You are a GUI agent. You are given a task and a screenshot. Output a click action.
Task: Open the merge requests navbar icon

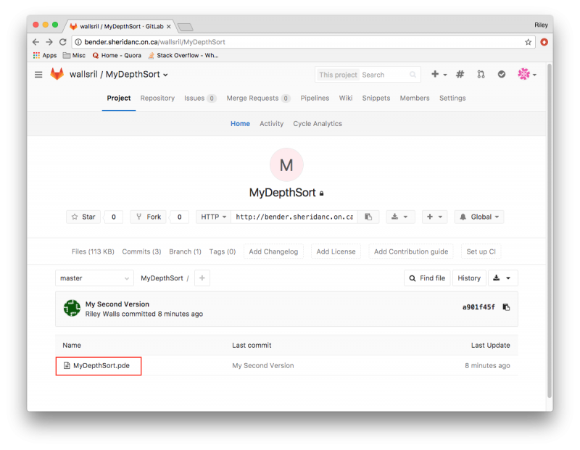(481, 75)
